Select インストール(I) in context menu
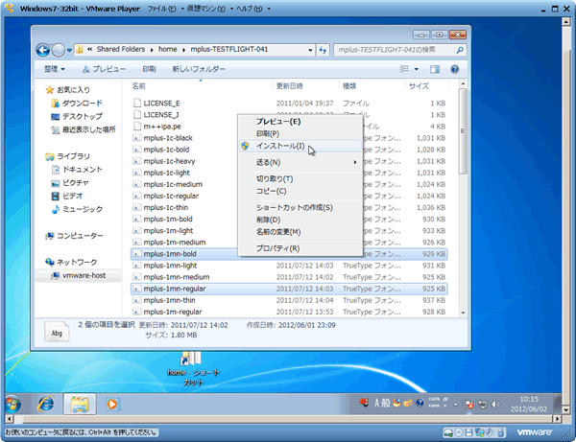 tap(300, 146)
